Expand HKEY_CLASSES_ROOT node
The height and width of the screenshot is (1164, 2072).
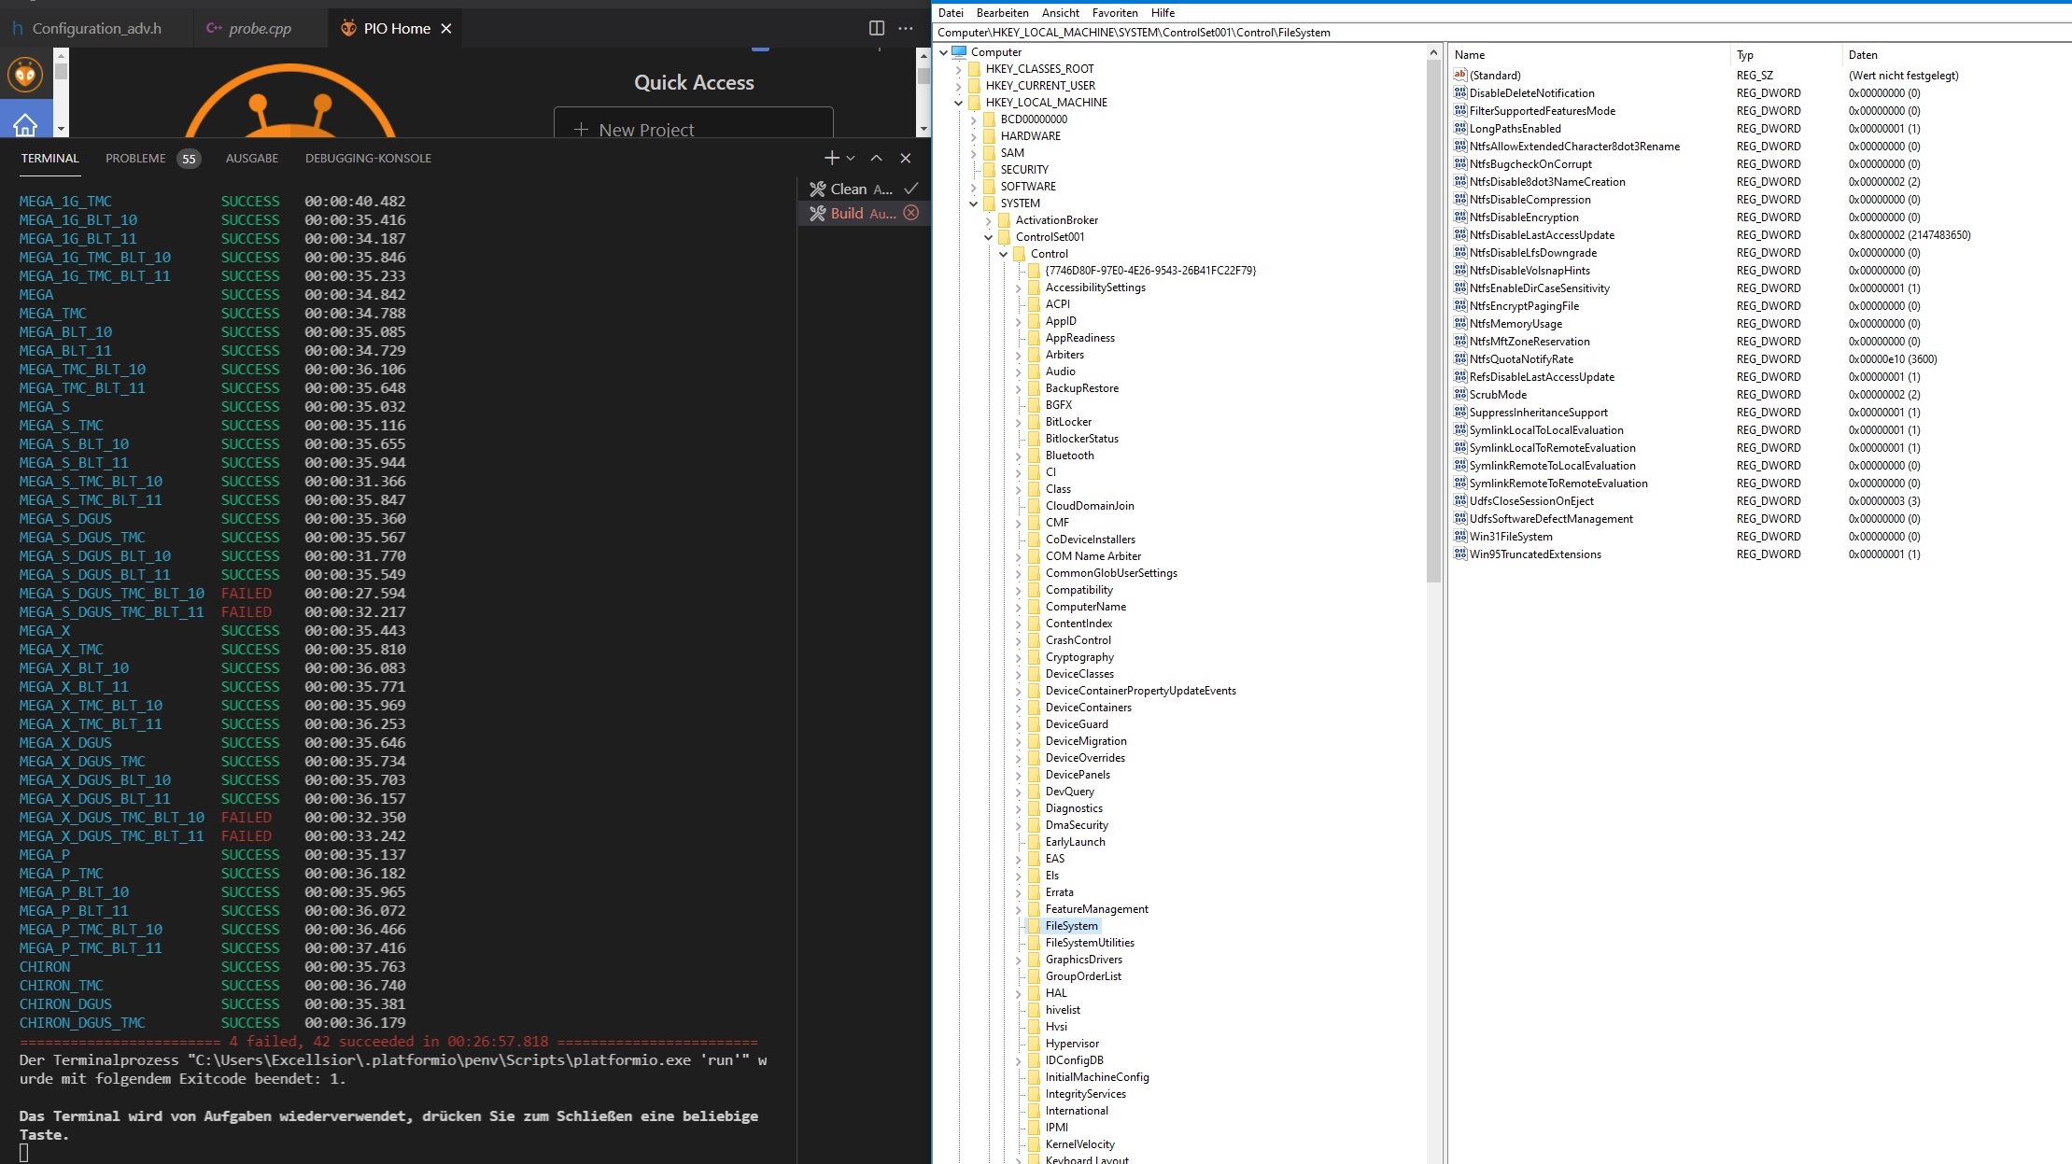(x=958, y=69)
